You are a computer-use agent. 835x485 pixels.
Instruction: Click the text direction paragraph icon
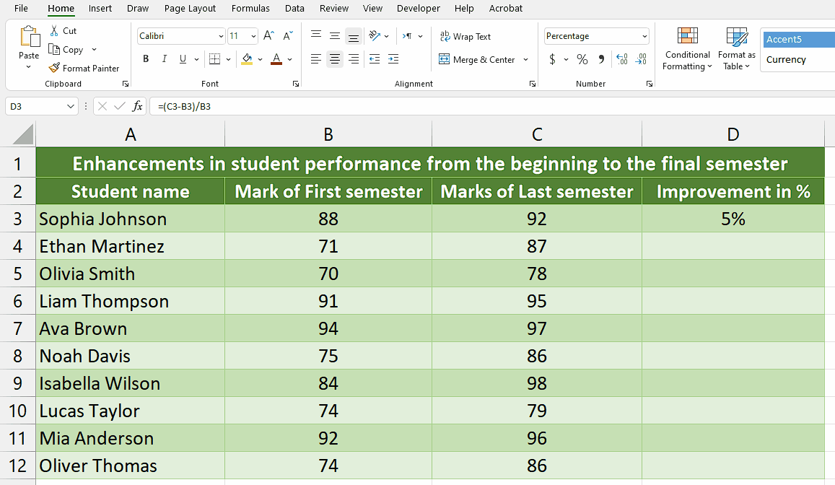pyautogui.click(x=407, y=35)
